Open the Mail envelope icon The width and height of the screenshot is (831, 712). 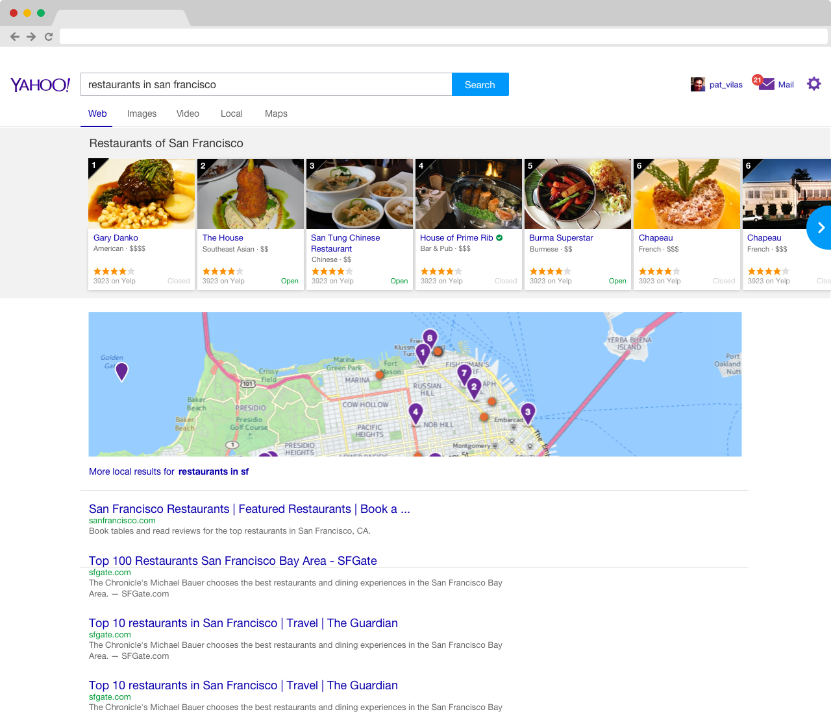pyautogui.click(x=767, y=84)
